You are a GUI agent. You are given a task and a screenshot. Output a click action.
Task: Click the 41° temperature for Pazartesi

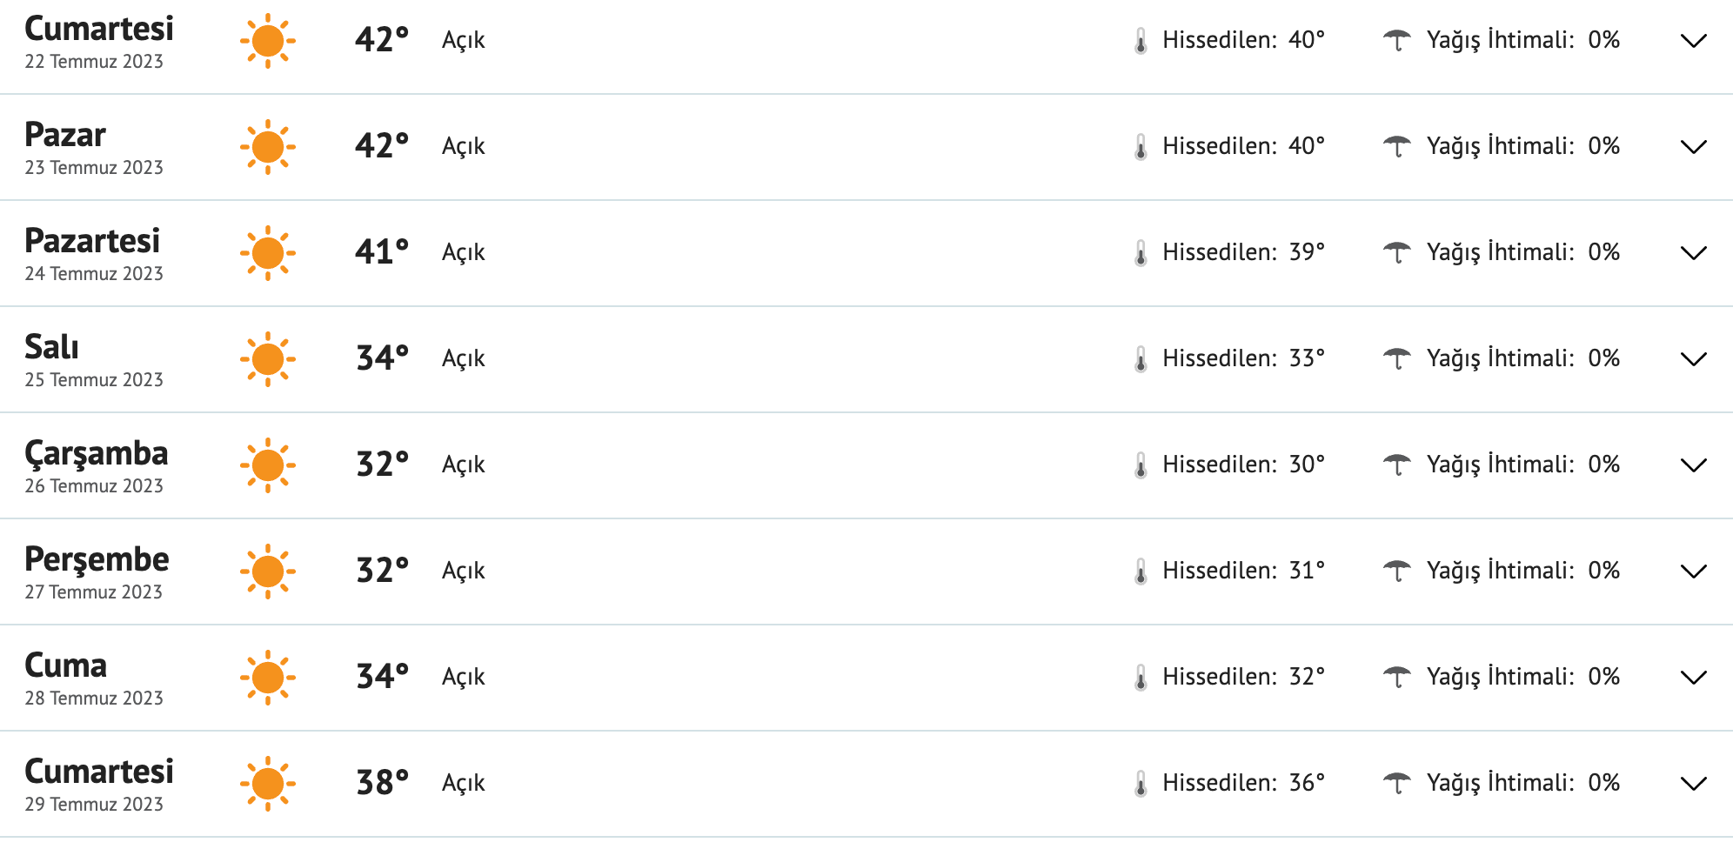point(382,252)
